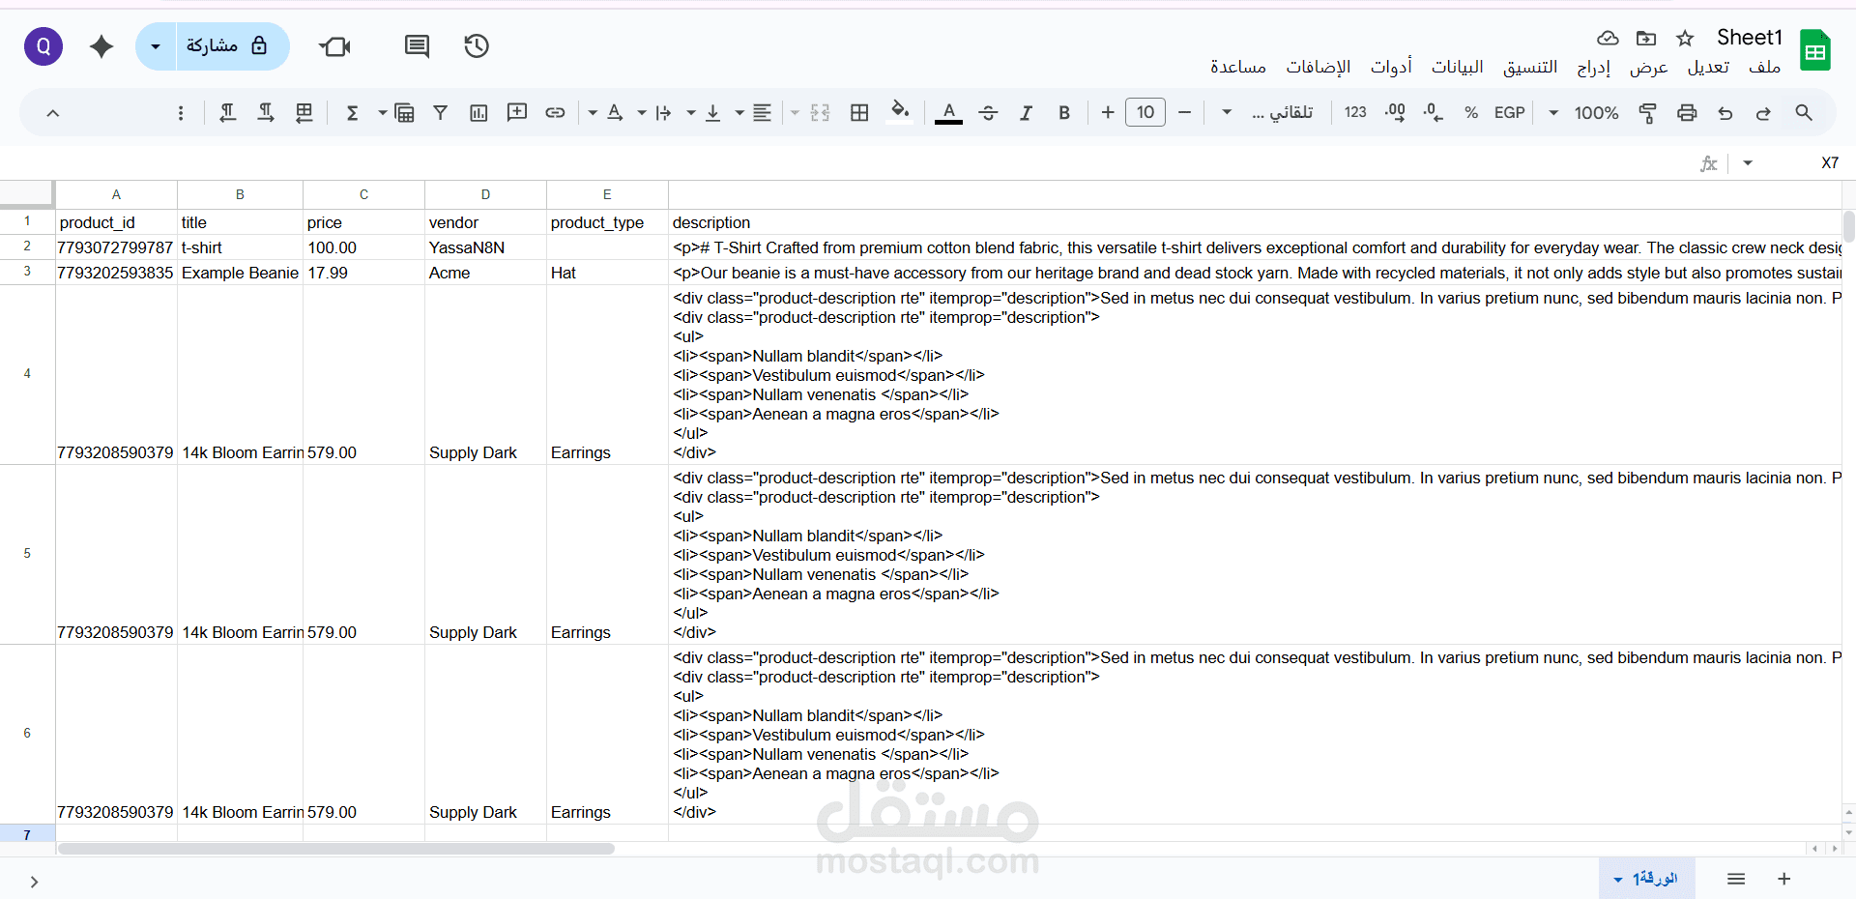The image size is (1856, 899).
Task: Set cell direction to right-to-left
Action: pyautogui.click(x=228, y=113)
